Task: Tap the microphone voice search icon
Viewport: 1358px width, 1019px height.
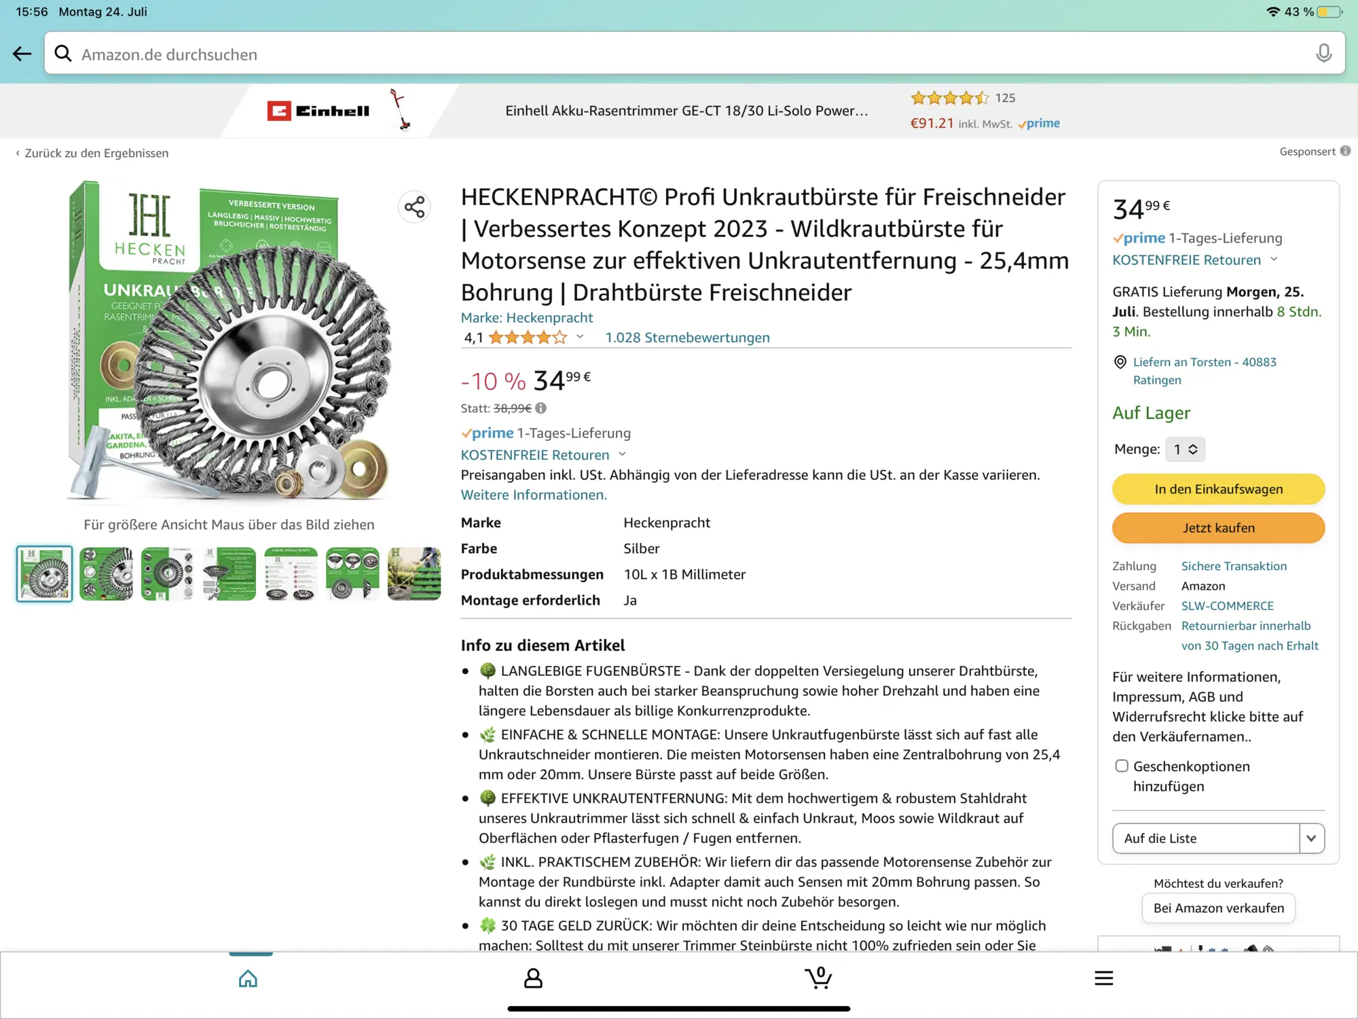Action: pos(1323,54)
